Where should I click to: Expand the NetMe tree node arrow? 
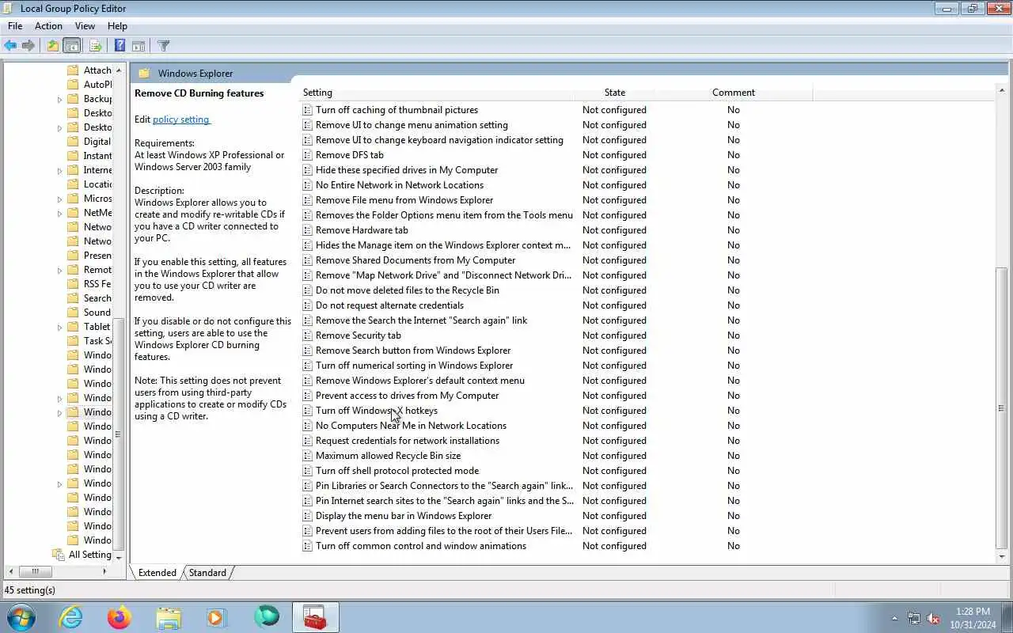coord(60,213)
